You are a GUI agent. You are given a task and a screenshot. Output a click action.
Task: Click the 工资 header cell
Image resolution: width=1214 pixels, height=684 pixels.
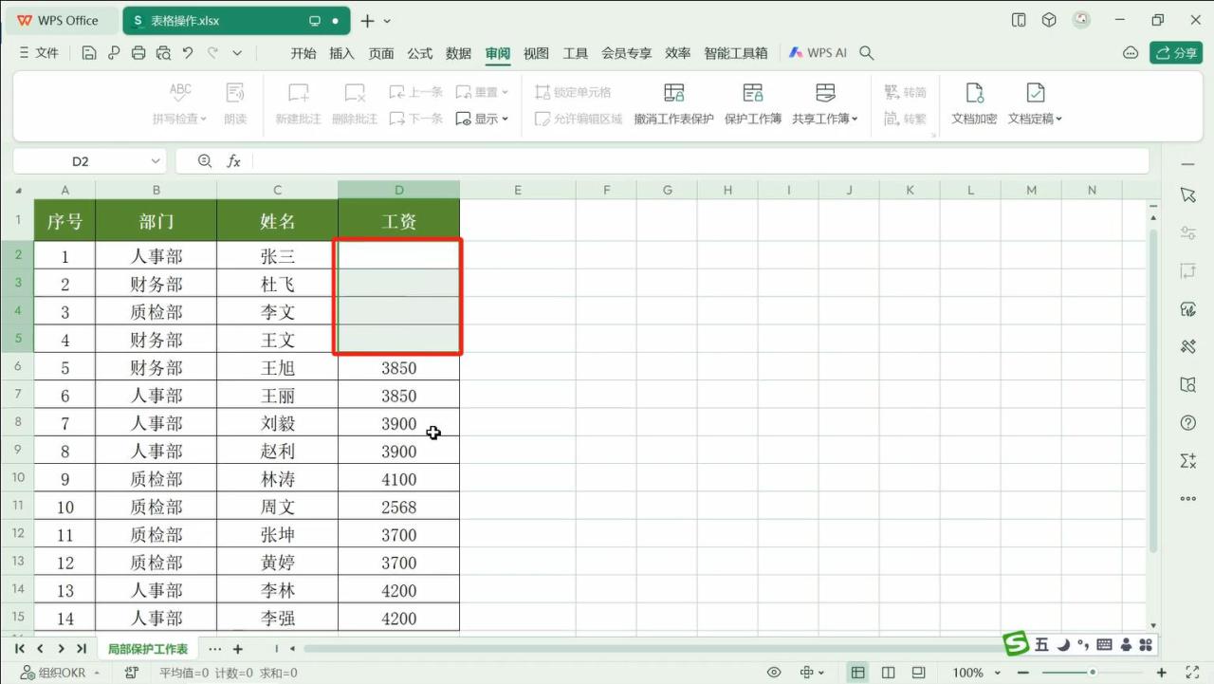(399, 221)
